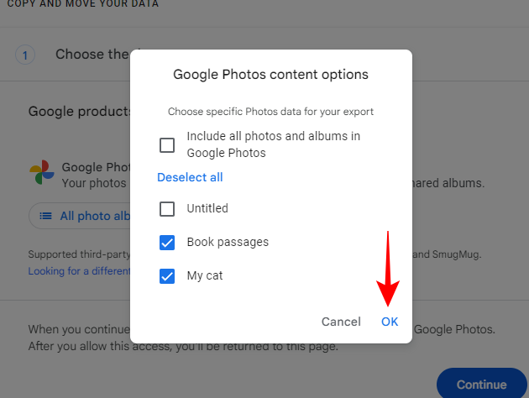Check Include all photos and albums checkbox

click(x=167, y=145)
